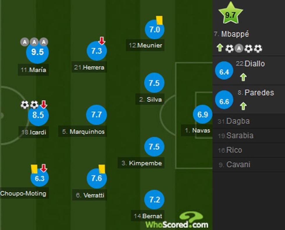The width and height of the screenshot is (285, 230).
Task: Click Herrera's red substituted-off arrow
Action: (x=101, y=40)
